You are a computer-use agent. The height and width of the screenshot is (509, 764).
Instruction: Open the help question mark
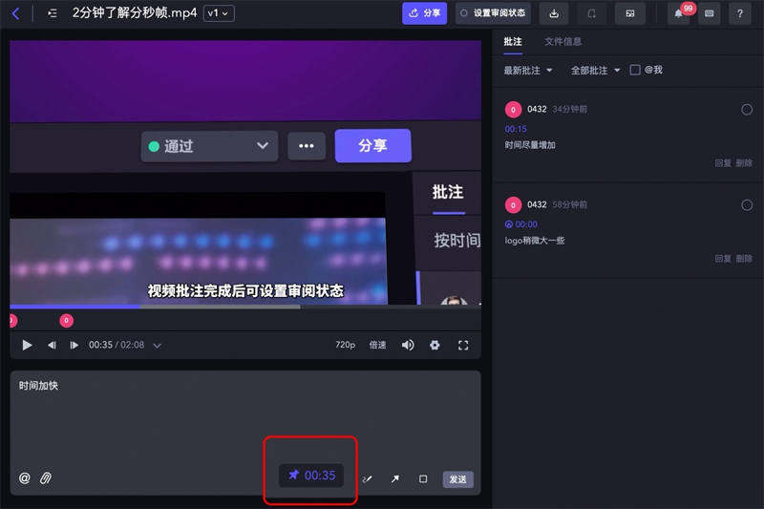(x=739, y=13)
